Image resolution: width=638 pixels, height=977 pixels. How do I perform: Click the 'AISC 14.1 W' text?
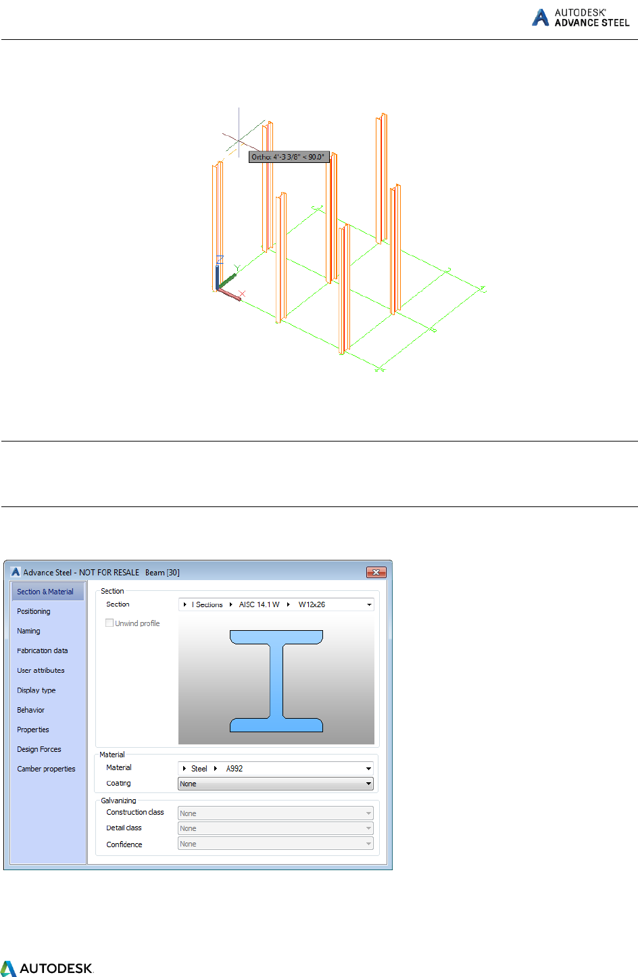(x=259, y=604)
